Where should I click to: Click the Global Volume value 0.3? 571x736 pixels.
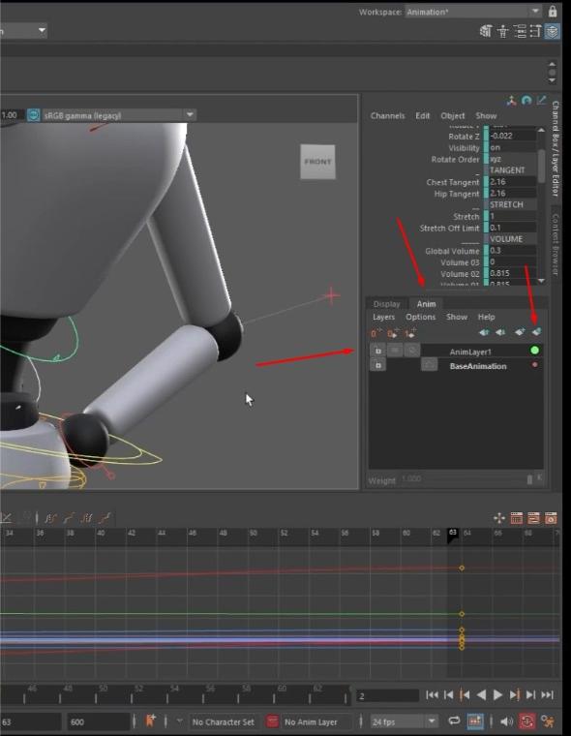click(512, 251)
